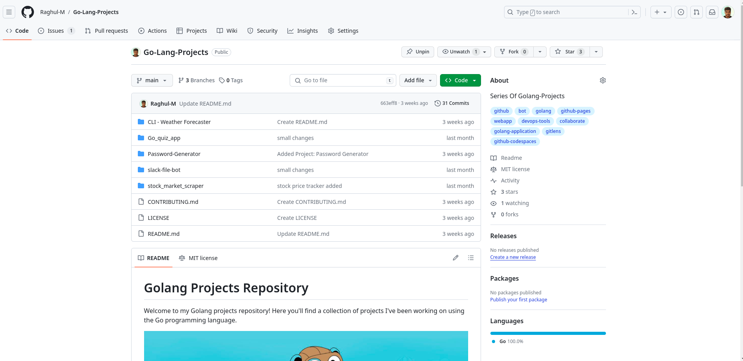Open the main branch selector

tap(152, 80)
